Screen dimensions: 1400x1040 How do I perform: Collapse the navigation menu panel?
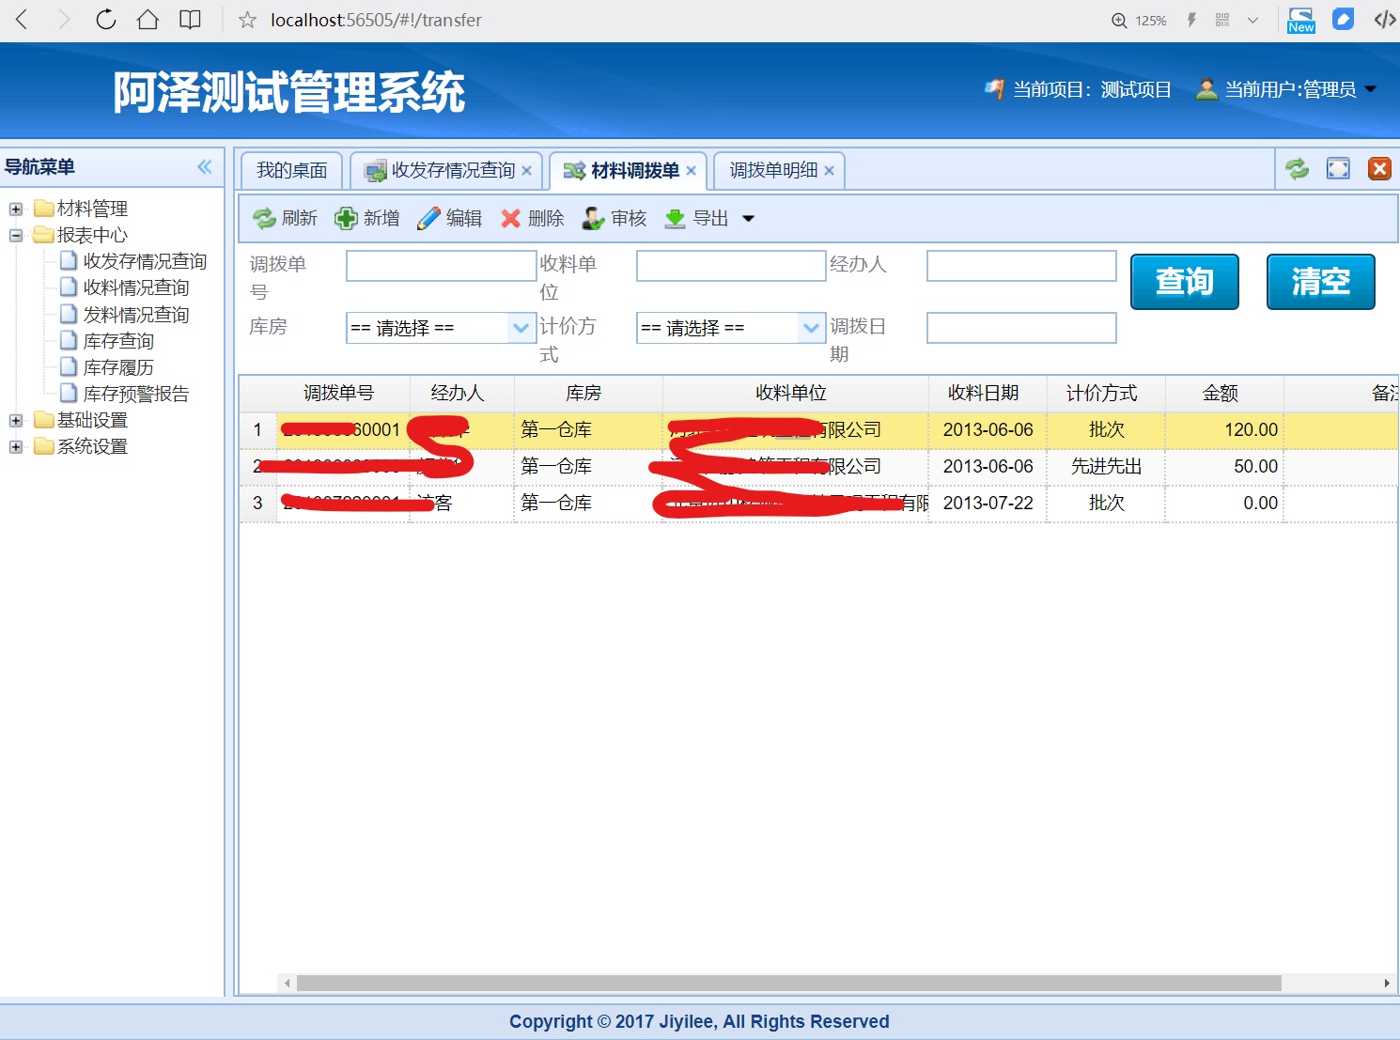pos(205,167)
